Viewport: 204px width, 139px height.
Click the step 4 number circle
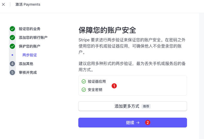(12, 64)
